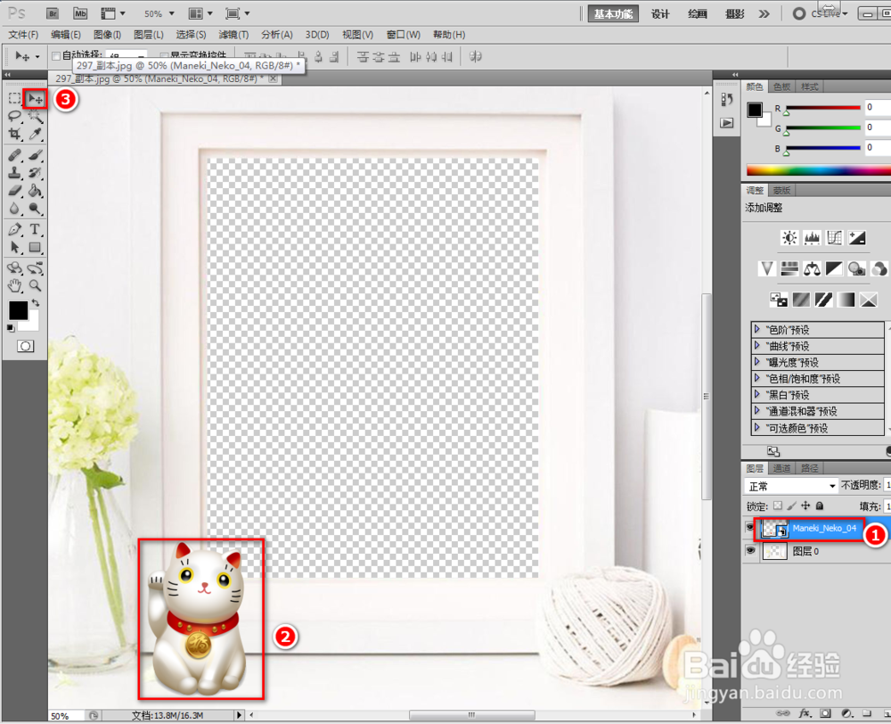Add Levels adjustment
This screenshot has height=724, width=891.
point(812,238)
